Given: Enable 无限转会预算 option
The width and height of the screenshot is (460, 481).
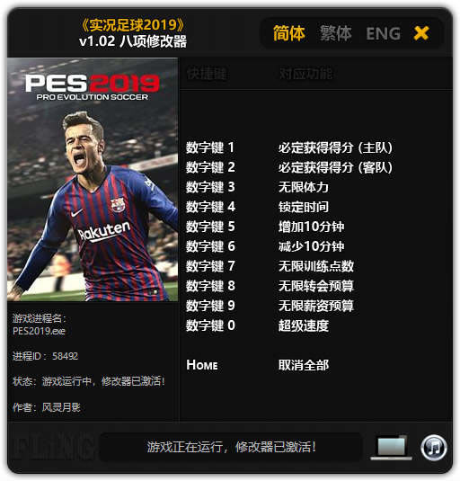Looking at the screenshot, I should (316, 286).
